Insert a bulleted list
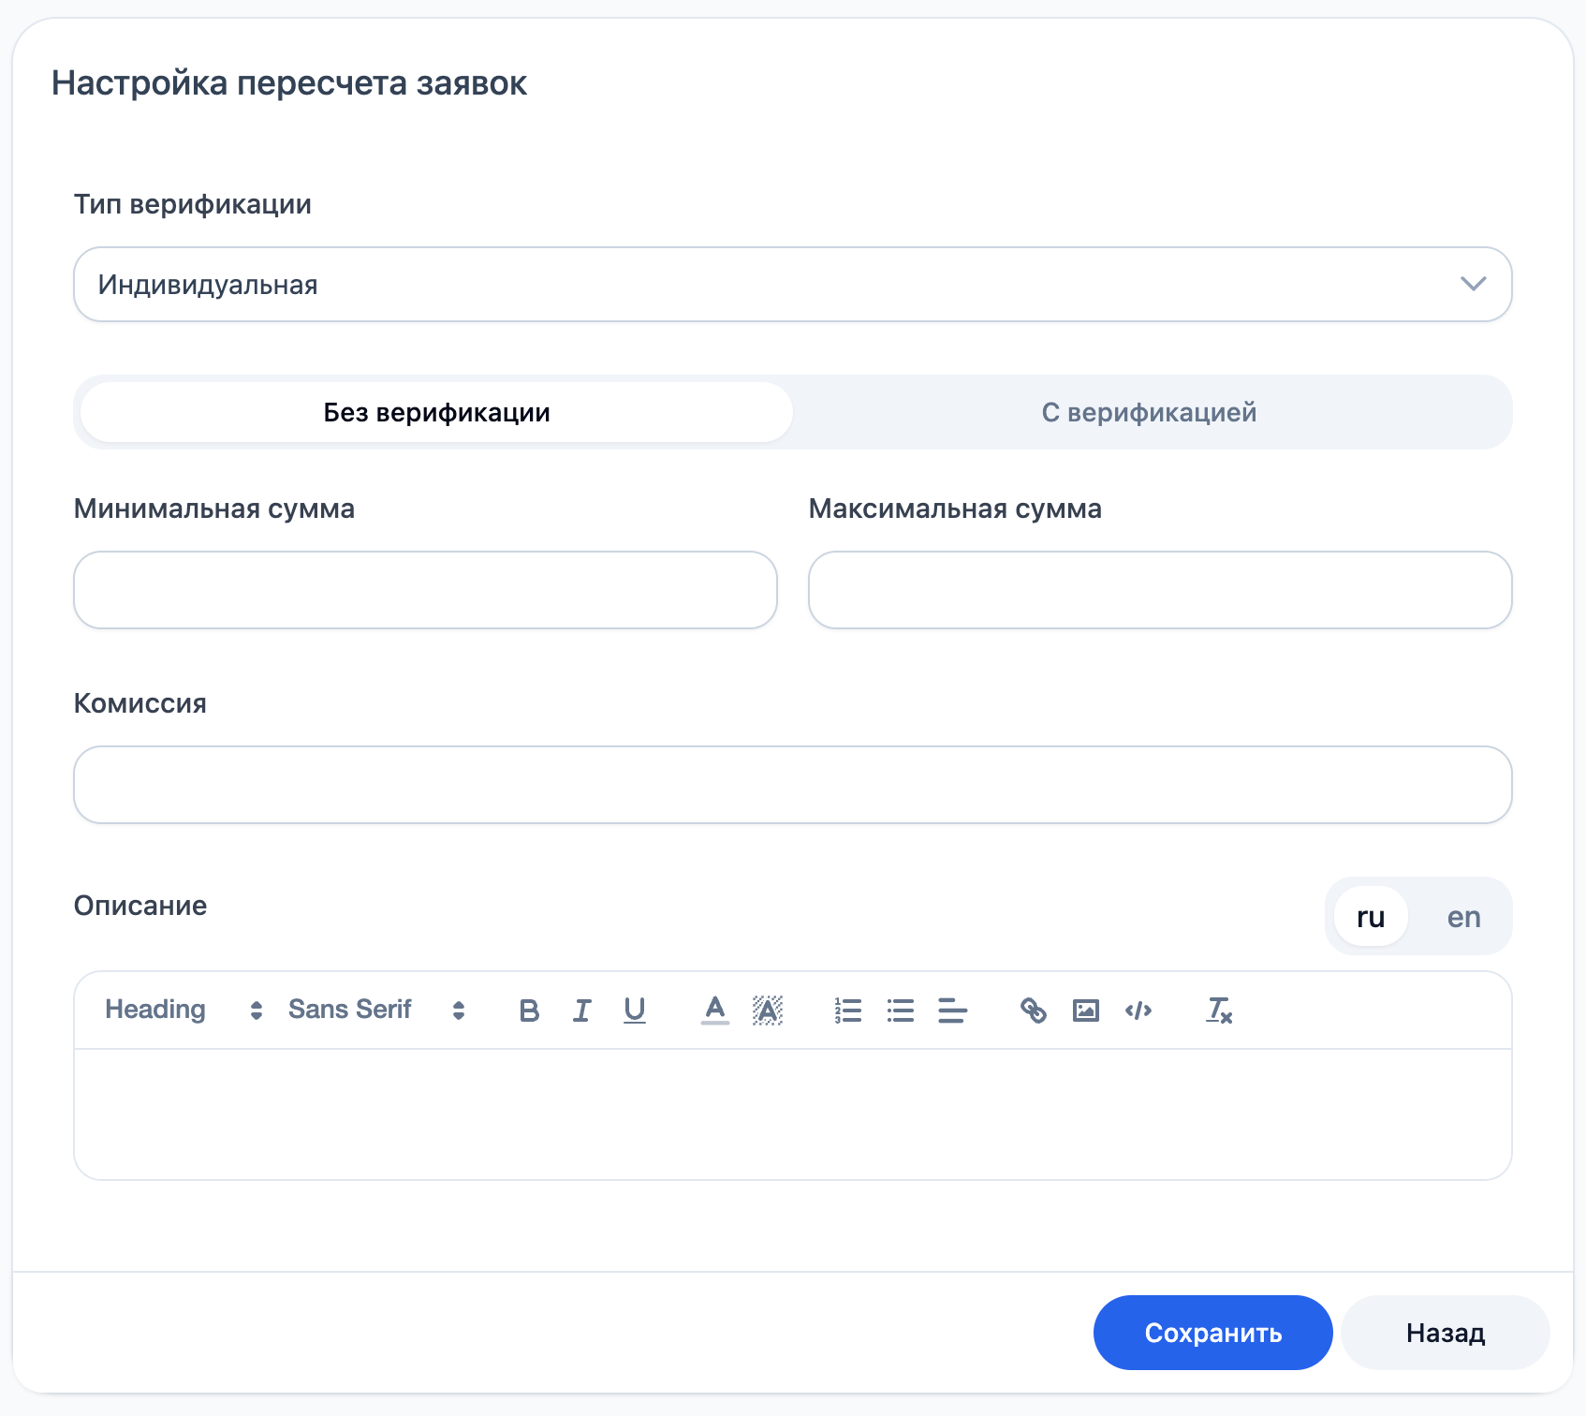This screenshot has height=1416, width=1586. pos(900,1010)
